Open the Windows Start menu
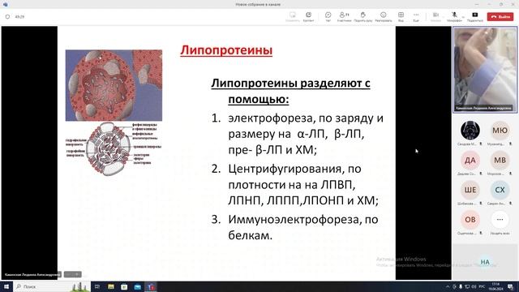 [6, 286]
